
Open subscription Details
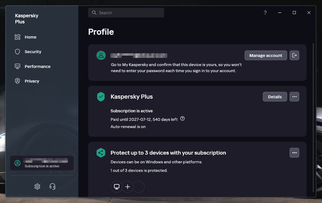click(x=275, y=97)
